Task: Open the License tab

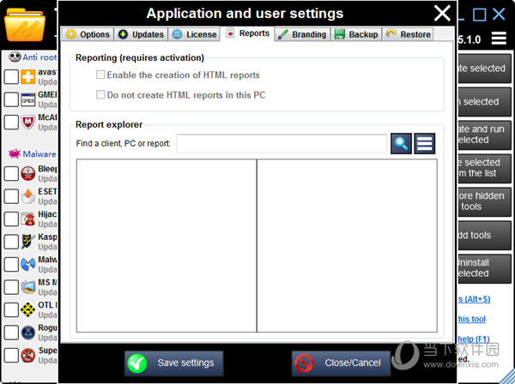Action: [x=194, y=34]
